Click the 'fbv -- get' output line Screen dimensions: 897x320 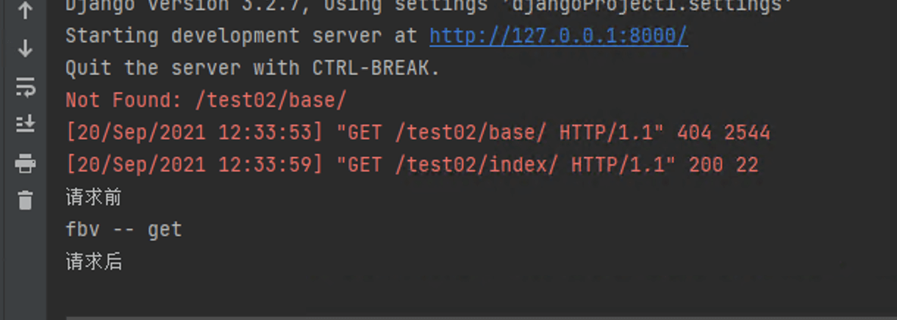pos(124,230)
